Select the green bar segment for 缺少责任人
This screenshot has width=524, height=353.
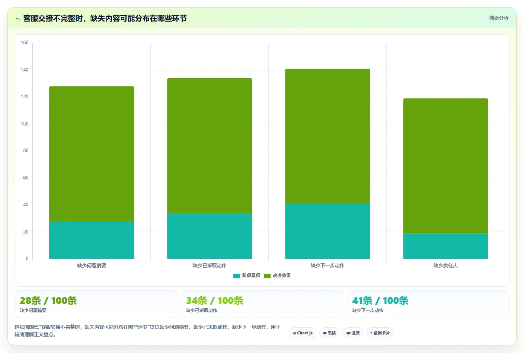click(x=445, y=166)
